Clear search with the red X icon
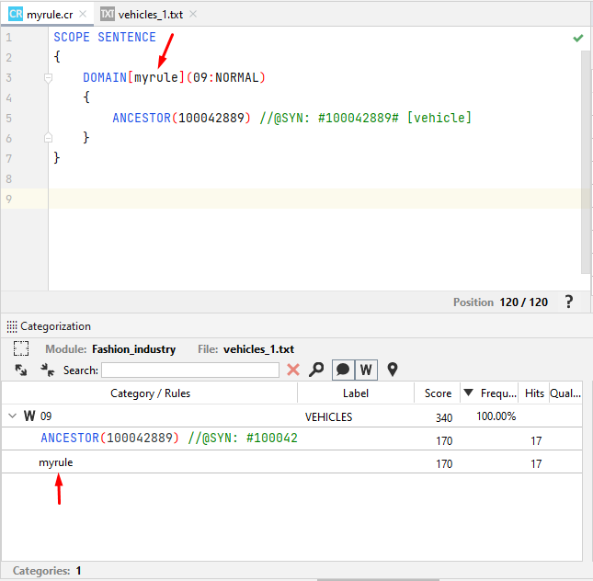Image resolution: width=593 pixels, height=581 pixels. click(x=293, y=370)
